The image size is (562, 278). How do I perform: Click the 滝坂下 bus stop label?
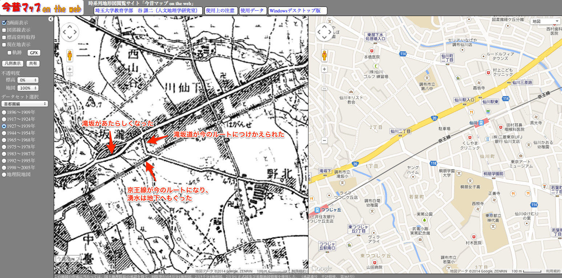coord(325,171)
